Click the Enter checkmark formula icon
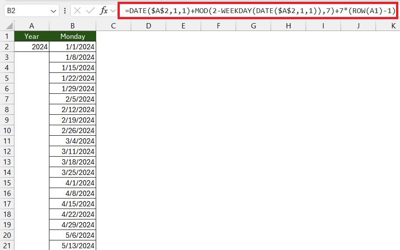This screenshot has height=250, width=400. point(90,11)
